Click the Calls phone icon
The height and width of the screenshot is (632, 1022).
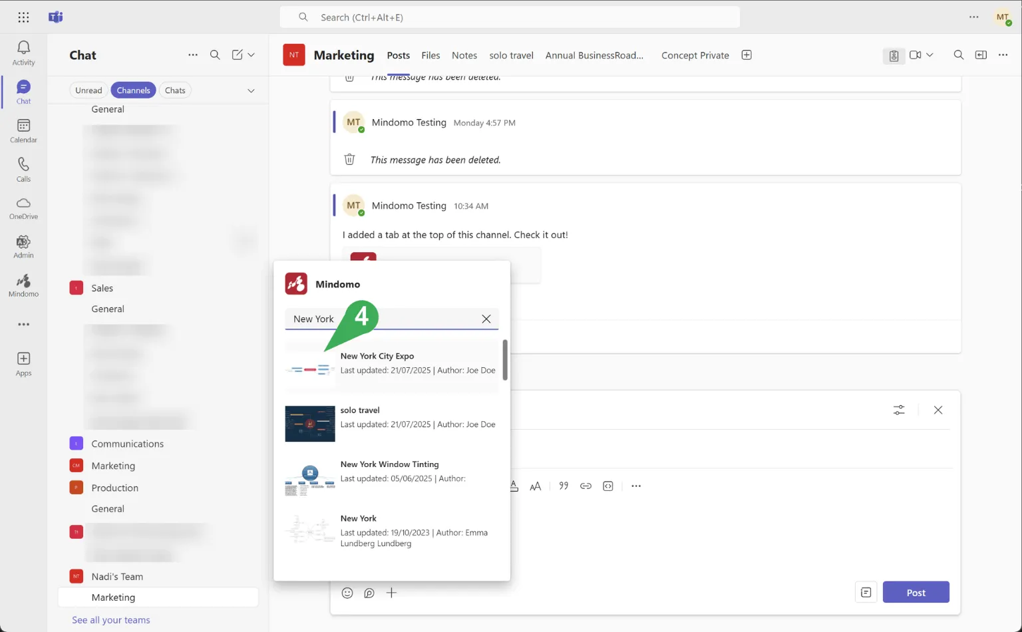click(x=23, y=169)
